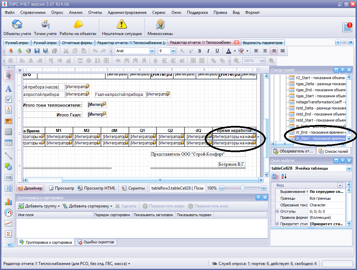Select the Время наработки header cell
This screenshot has width=357, height=270.
[234, 130]
